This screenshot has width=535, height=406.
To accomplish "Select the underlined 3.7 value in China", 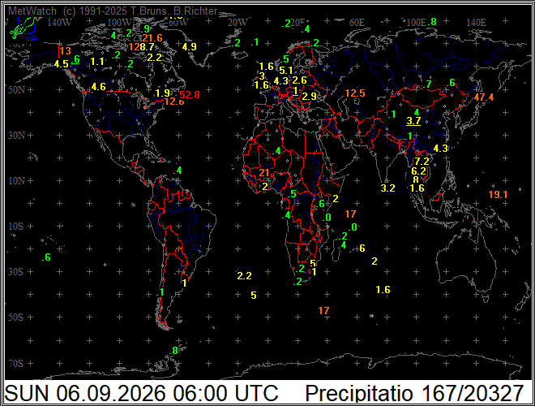I will [413, 121].
